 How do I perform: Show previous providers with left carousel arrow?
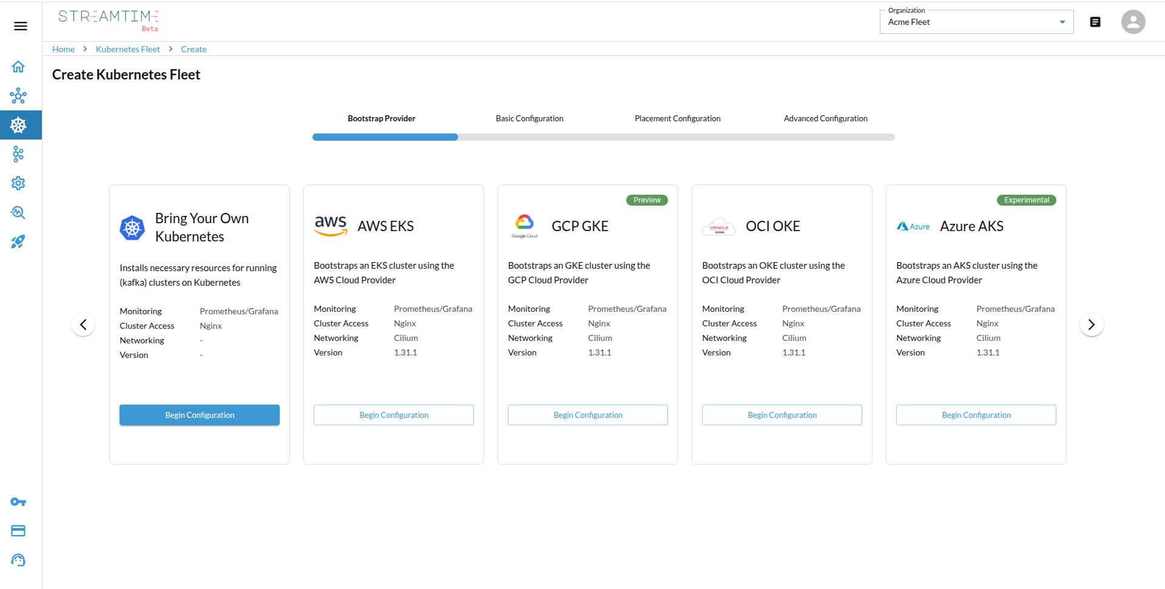click(83, 325)
